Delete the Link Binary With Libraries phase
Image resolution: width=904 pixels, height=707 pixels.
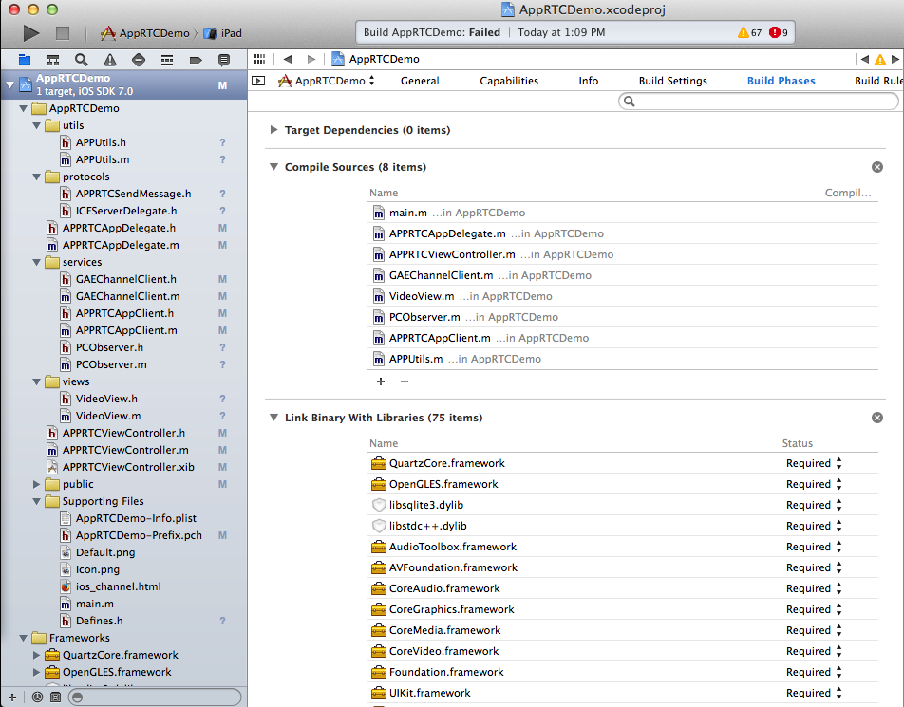pos(876,418)
